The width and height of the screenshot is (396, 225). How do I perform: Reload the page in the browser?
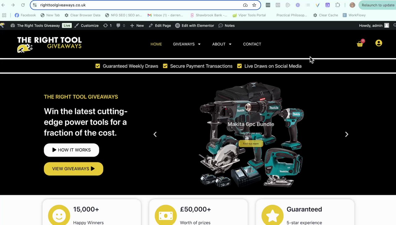point(23,5)
